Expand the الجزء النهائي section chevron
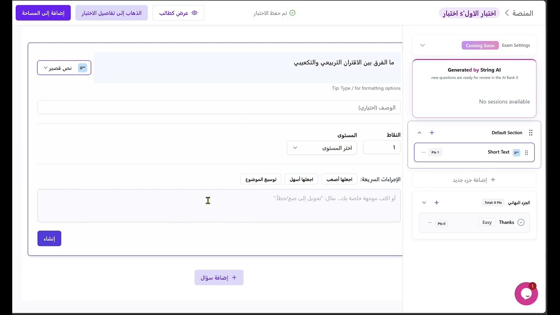The height and width of the screenshot is (315, 560). pos(424,203)
